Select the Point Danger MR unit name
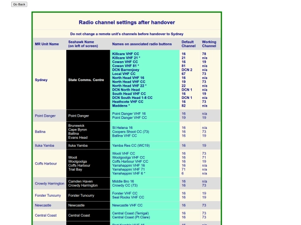301x225 pixels. pyautogui.click(x=45, y=116)
